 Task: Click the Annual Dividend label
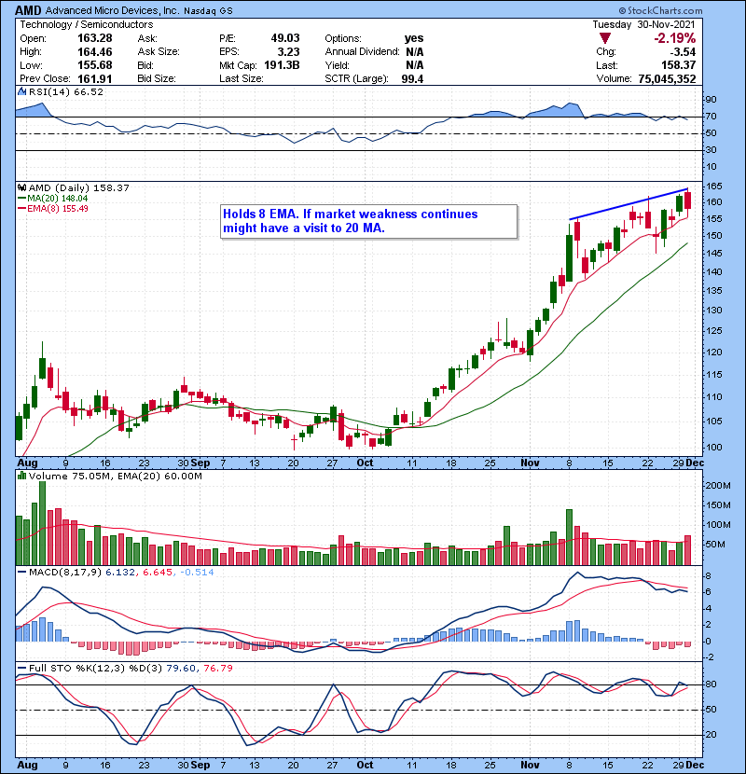[x=363, y=52]
